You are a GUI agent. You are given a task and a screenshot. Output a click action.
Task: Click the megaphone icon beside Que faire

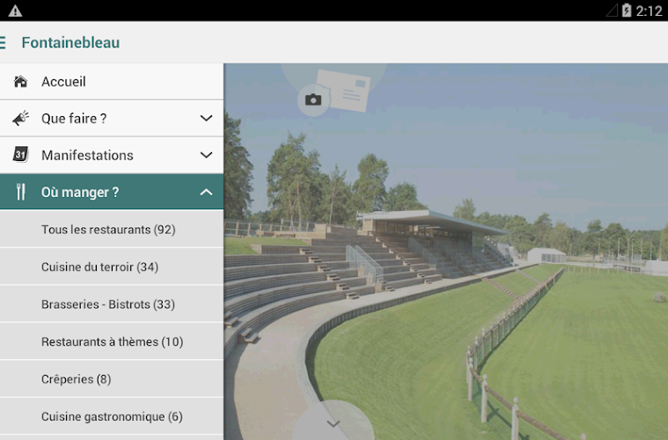(x=20, y=118)
